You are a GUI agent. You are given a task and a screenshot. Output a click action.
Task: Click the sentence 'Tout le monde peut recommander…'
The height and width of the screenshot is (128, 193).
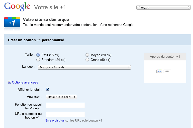79,25
